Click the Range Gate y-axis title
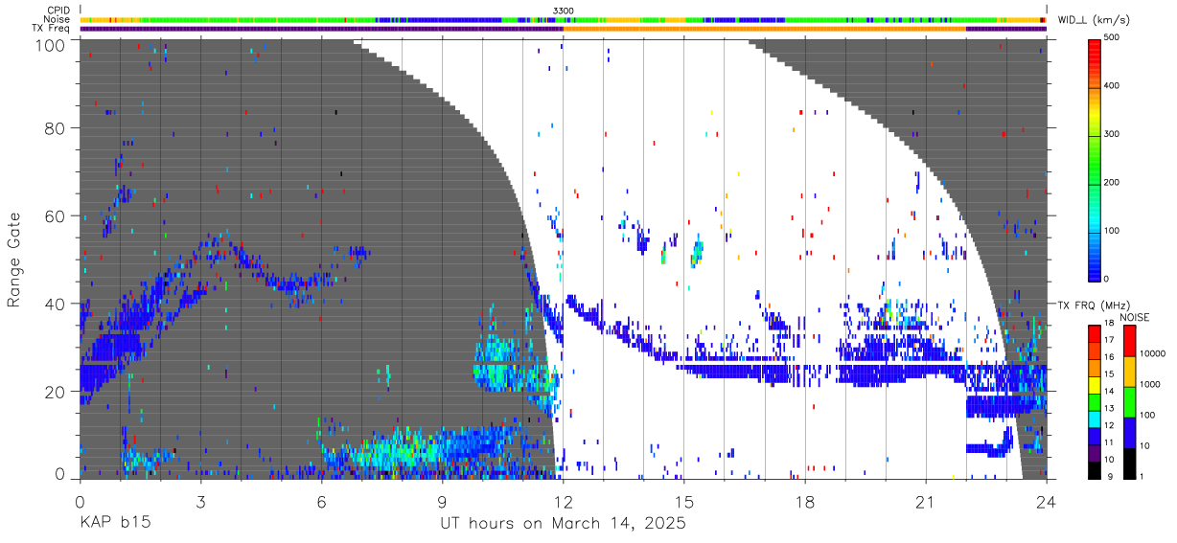 pyautogui.click(x=14, y=260)
